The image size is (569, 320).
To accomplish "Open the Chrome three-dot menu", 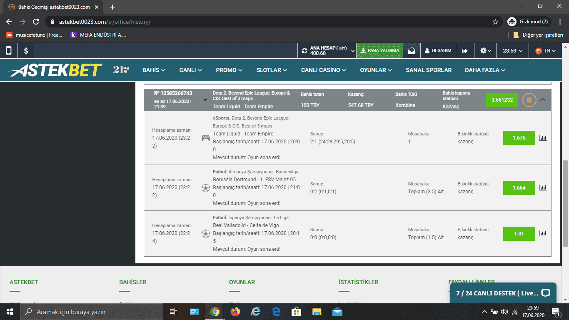I will [x=560, y=22].
